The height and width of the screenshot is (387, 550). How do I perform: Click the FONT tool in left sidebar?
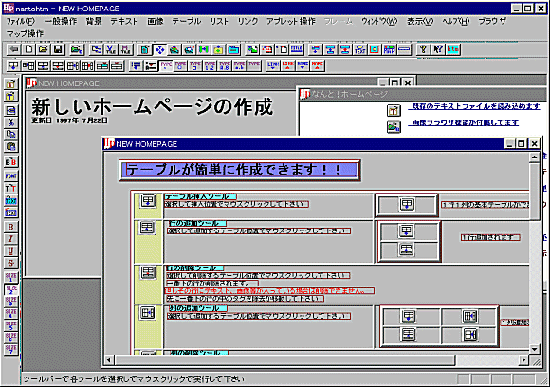pos(10,175)
